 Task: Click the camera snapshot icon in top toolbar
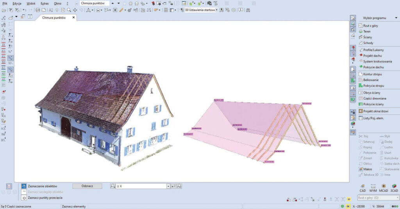click(209, 3)
